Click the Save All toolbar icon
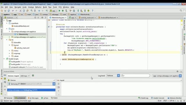The height and width of the screenshot is (105, 186). [5, 11]
